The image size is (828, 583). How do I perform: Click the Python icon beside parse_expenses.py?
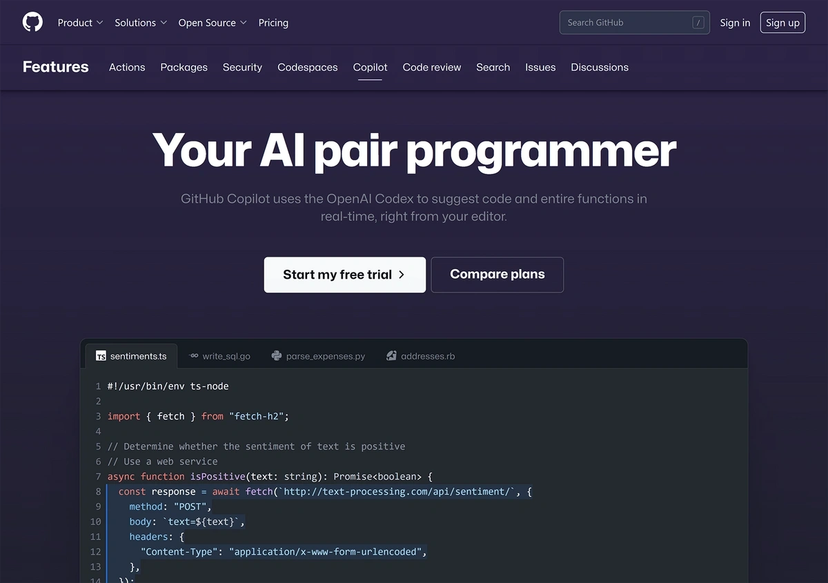[276, 356]
